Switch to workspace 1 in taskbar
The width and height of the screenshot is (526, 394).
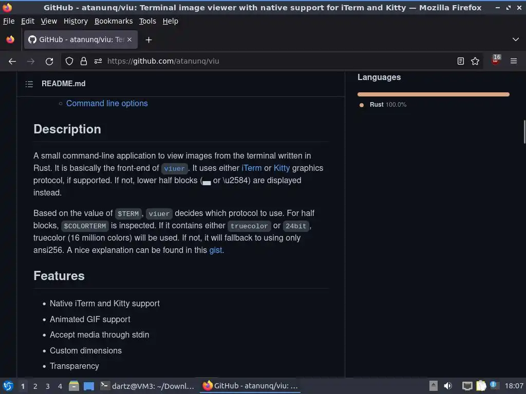point(23,386)
